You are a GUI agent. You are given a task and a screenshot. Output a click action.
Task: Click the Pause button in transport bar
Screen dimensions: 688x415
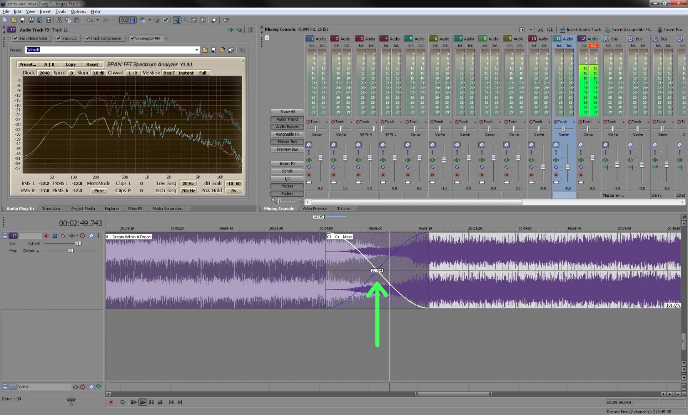tap(151, 402)
